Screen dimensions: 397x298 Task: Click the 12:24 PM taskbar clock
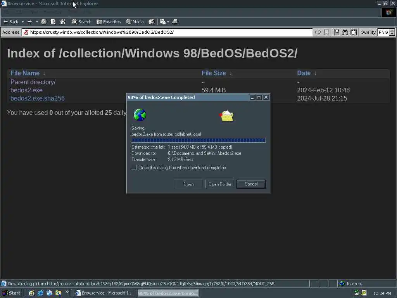tap(382, 293)
